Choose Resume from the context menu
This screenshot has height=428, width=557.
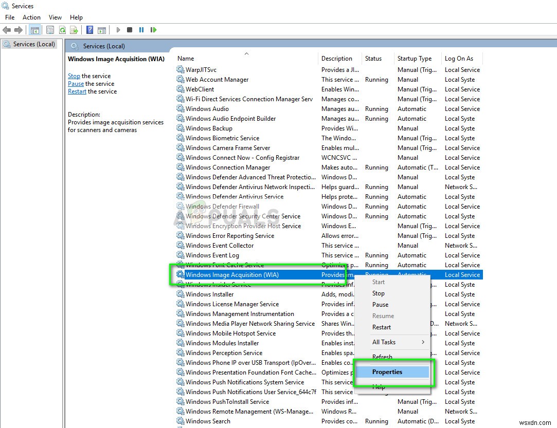coord(383,316)
